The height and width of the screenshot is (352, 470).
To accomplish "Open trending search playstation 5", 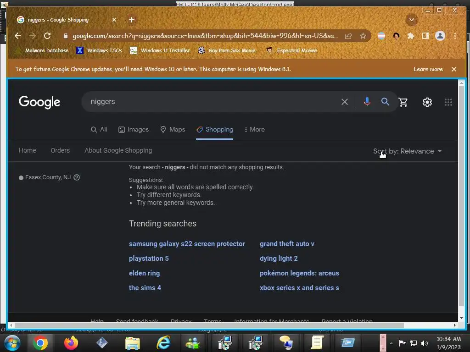I will pyautogui.click(x=149, y=258).
